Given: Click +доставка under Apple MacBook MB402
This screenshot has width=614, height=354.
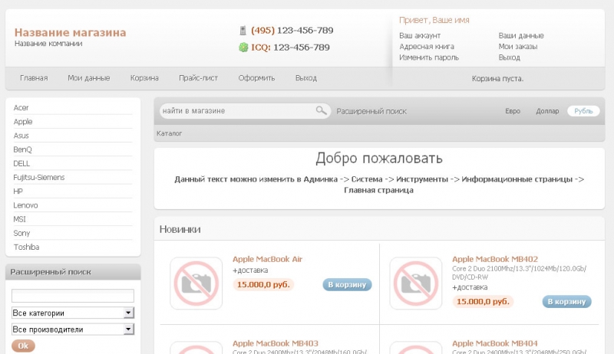Looking at the screenshot, I should [470, 287].
